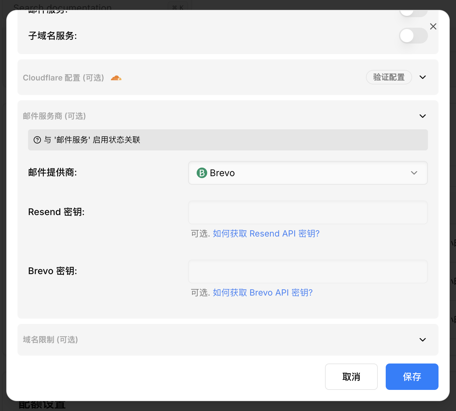Click the question mark help icon
The height and width of the screenshot is (411, 456).
click(x=37, y=140)
